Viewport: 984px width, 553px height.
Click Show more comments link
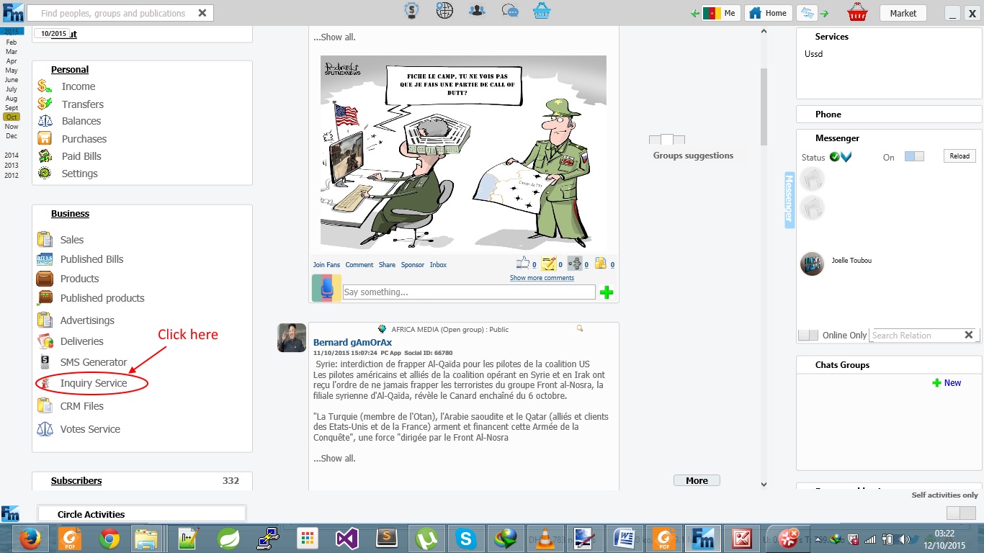542,278
